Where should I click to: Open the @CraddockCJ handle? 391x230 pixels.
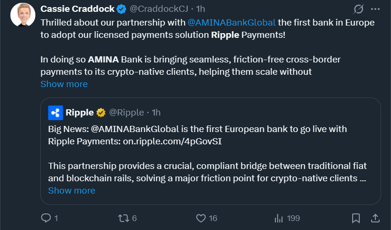[x=154, y=9]
